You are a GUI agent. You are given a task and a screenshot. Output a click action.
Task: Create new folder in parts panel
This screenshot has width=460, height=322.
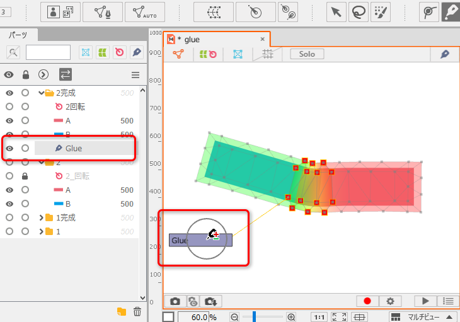pyautogui.click(x=122, y=311)
